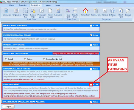
Task: Click the FORMAT FAKTUR PENJUALAN header
Action: (x=16, y=54)
